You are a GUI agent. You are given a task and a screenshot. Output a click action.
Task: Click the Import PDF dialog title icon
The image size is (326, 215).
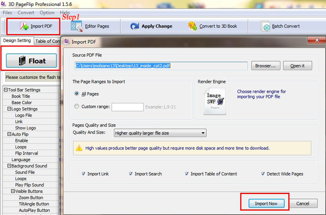tap(67, 41)
